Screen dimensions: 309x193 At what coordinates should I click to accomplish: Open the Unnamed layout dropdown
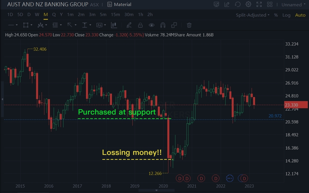[x=294, y=5]
